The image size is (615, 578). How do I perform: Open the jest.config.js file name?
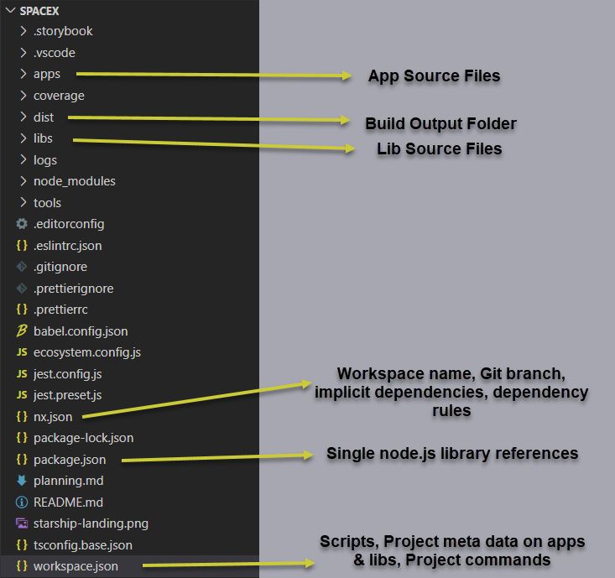68,374
